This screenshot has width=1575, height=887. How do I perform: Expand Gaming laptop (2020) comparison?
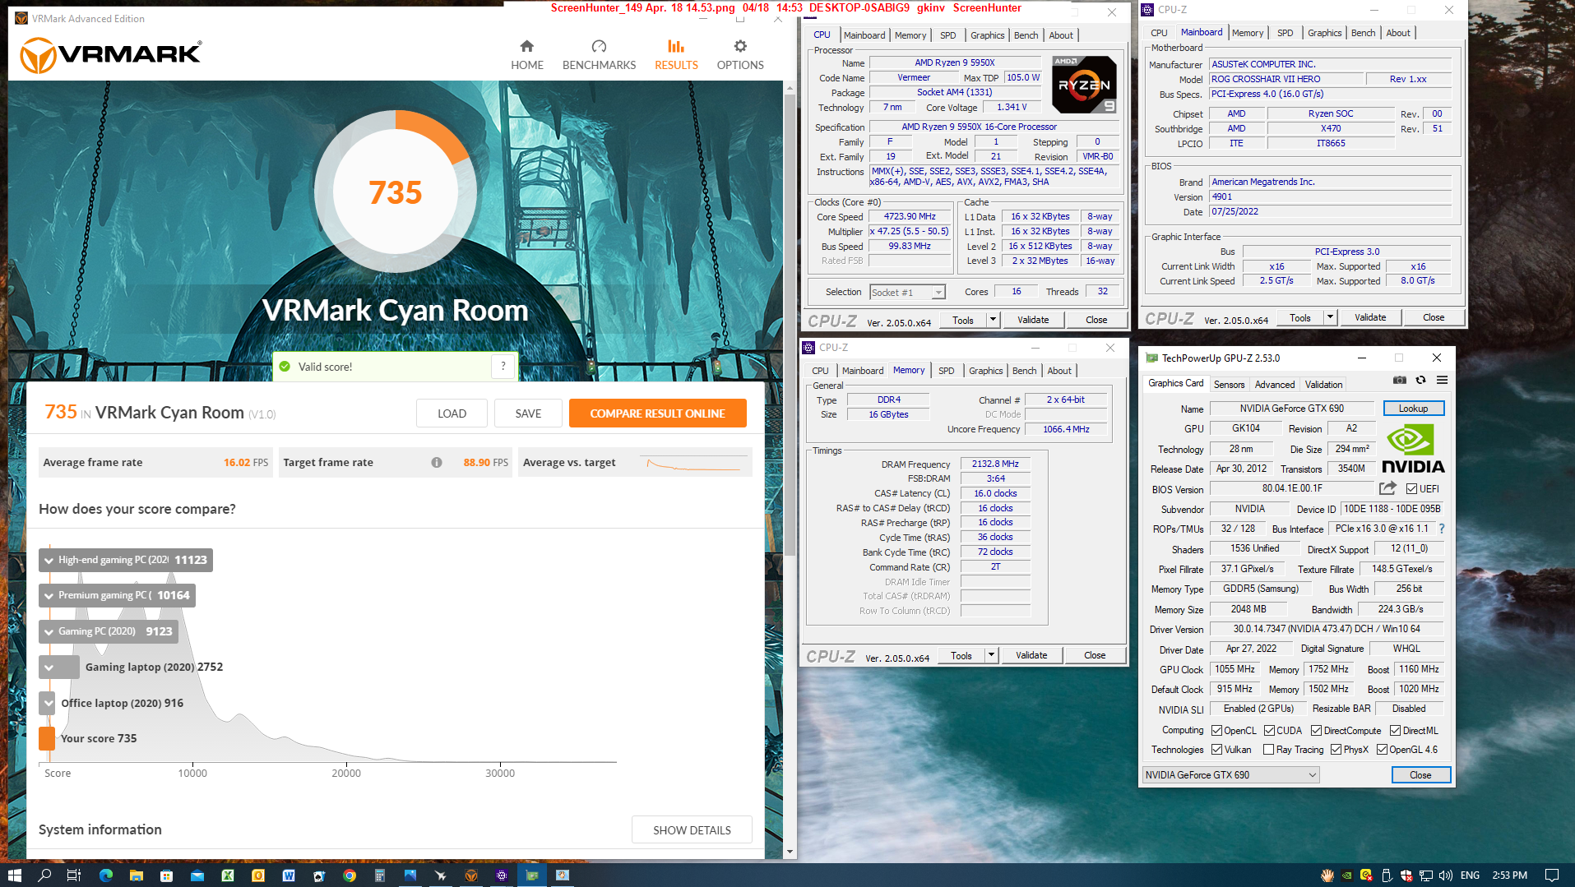tap(49, 668)
